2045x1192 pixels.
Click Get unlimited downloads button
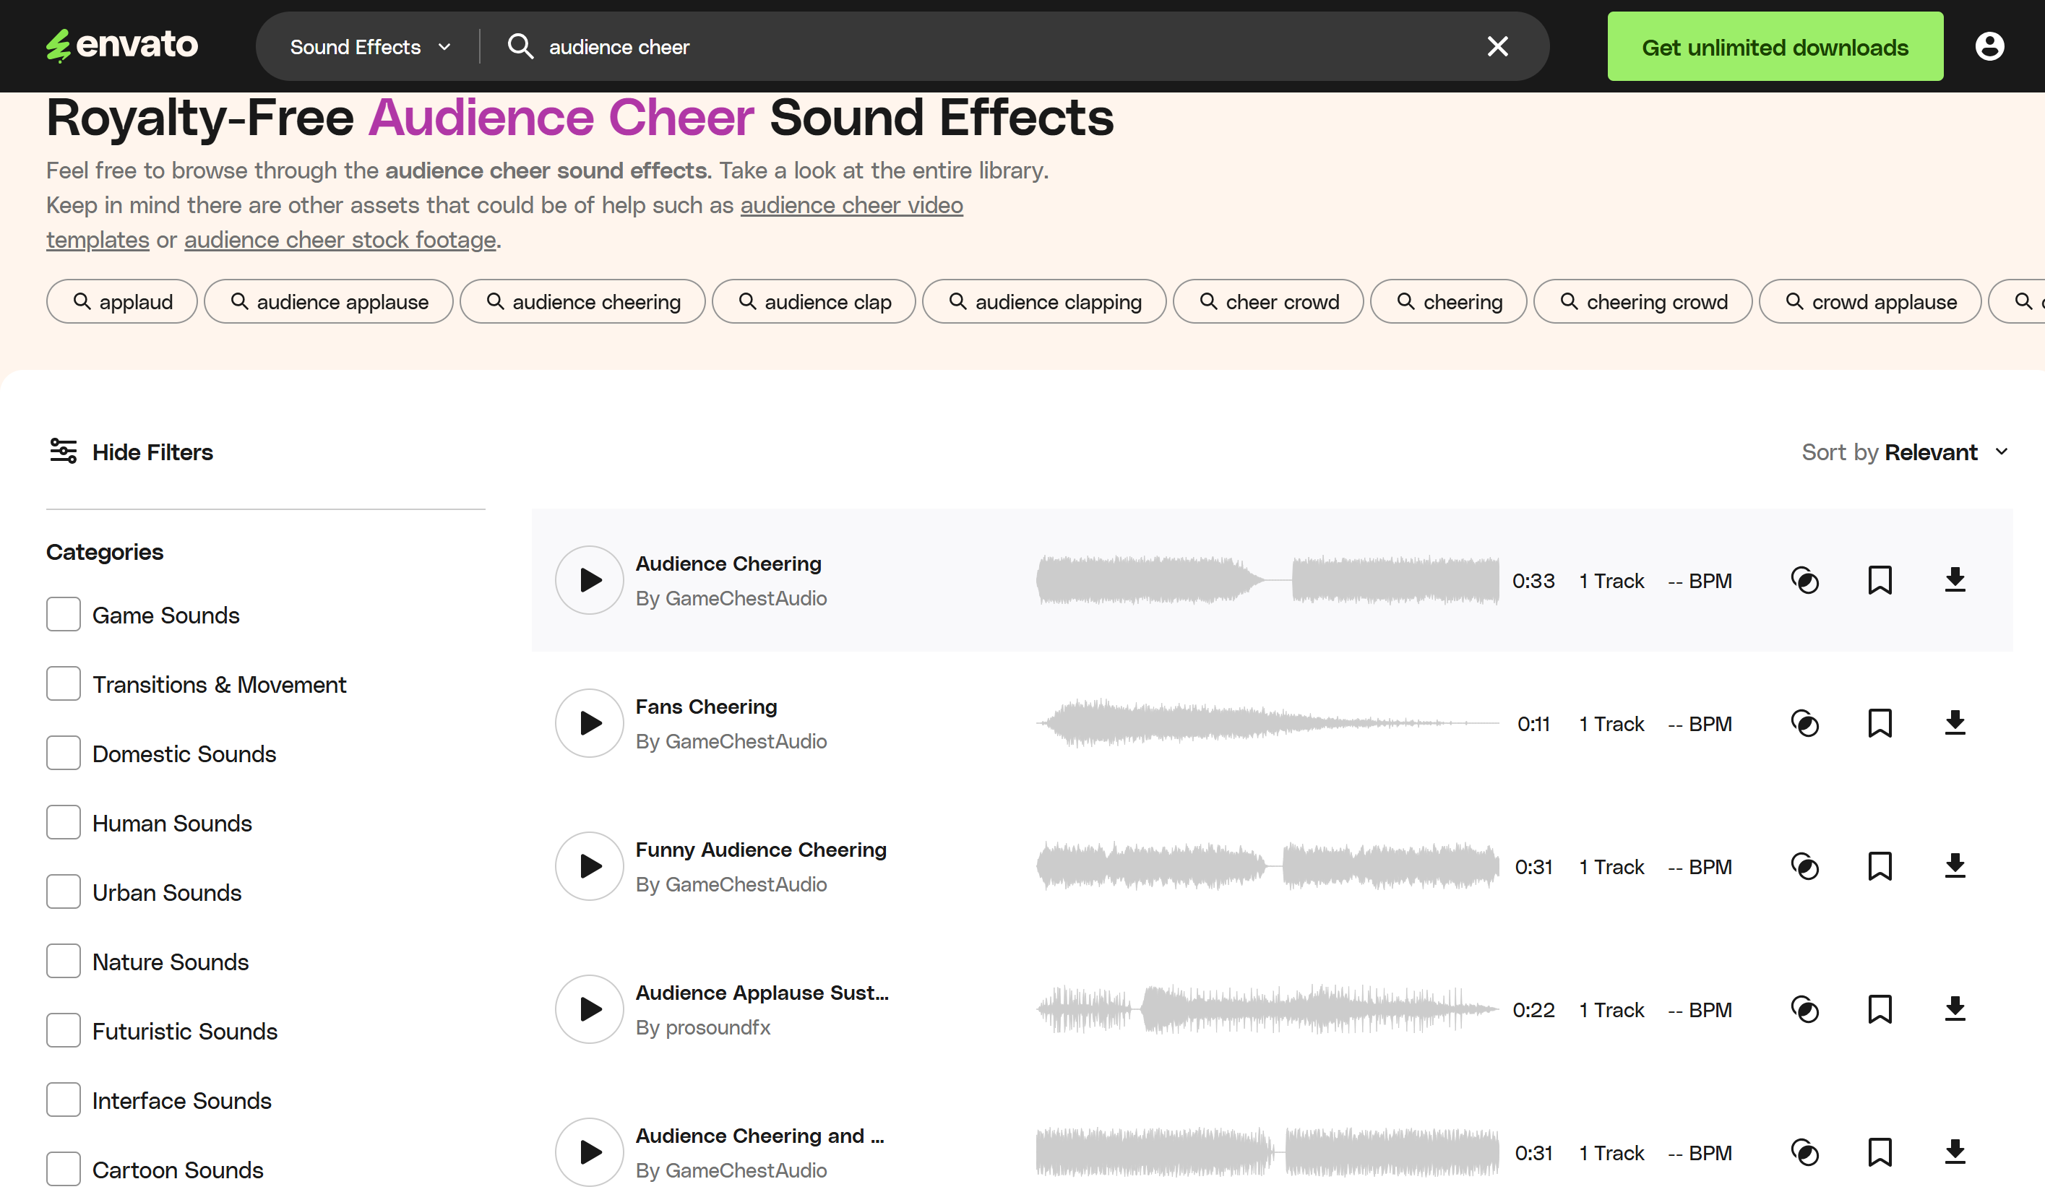tap(1774, 47)
